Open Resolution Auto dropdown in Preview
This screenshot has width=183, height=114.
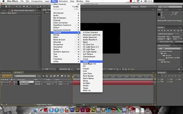pyautogui.click(x=177, y=39)
